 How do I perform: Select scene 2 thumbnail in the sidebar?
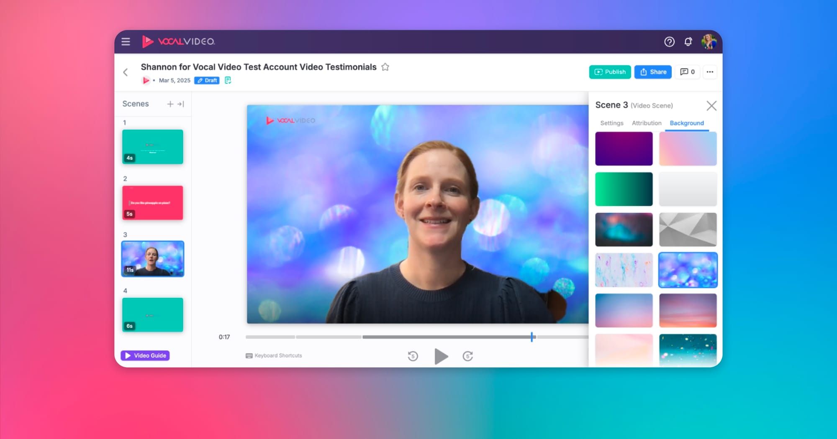(152, 203)
